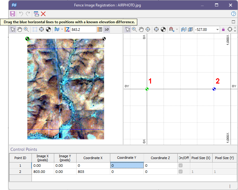Screen dimensions: 238x190
Task: Toggle On/Off checkbox for point 2
Action: pos(181,172)
